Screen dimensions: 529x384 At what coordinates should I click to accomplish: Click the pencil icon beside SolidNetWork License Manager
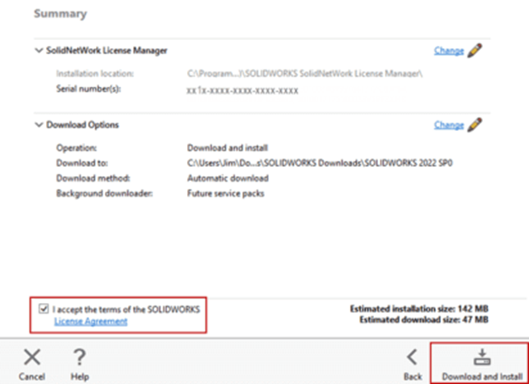pos(474,51)
